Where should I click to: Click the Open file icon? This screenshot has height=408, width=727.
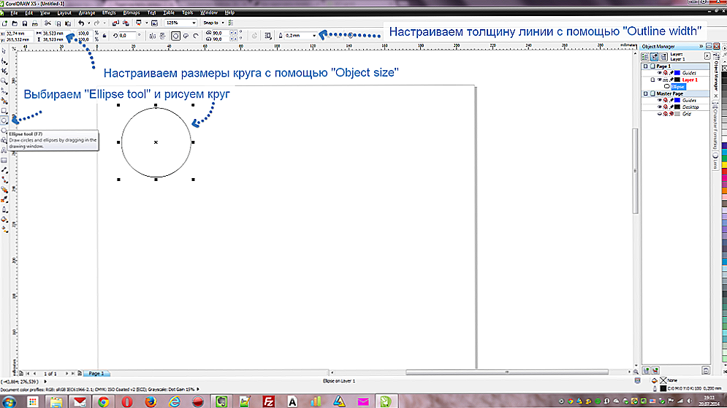[15, 23]
